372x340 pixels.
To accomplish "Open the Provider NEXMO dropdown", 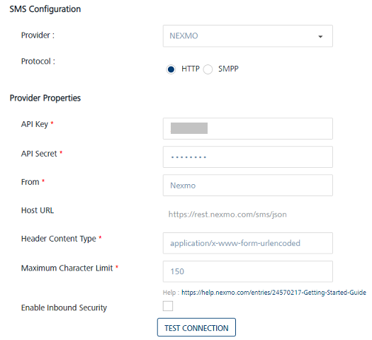I will pyautogui.click(x=248, y=36).
